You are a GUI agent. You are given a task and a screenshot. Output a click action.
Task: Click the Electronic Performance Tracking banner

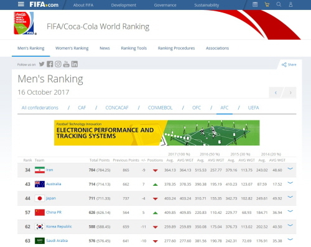(157, 133)
